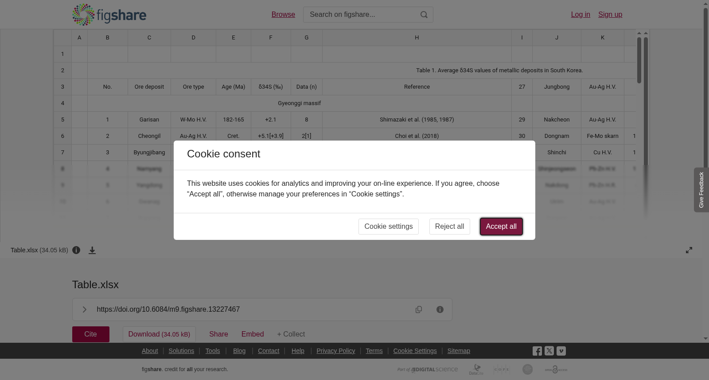Image resolution: width=709 pixels, height=380 pixels.
Task: Open the Terms footer link
Action: click(374, 351)
